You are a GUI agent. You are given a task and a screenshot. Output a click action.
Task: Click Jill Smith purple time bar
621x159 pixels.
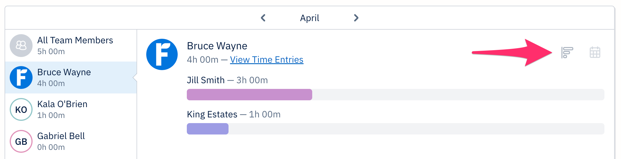point(249,95)
